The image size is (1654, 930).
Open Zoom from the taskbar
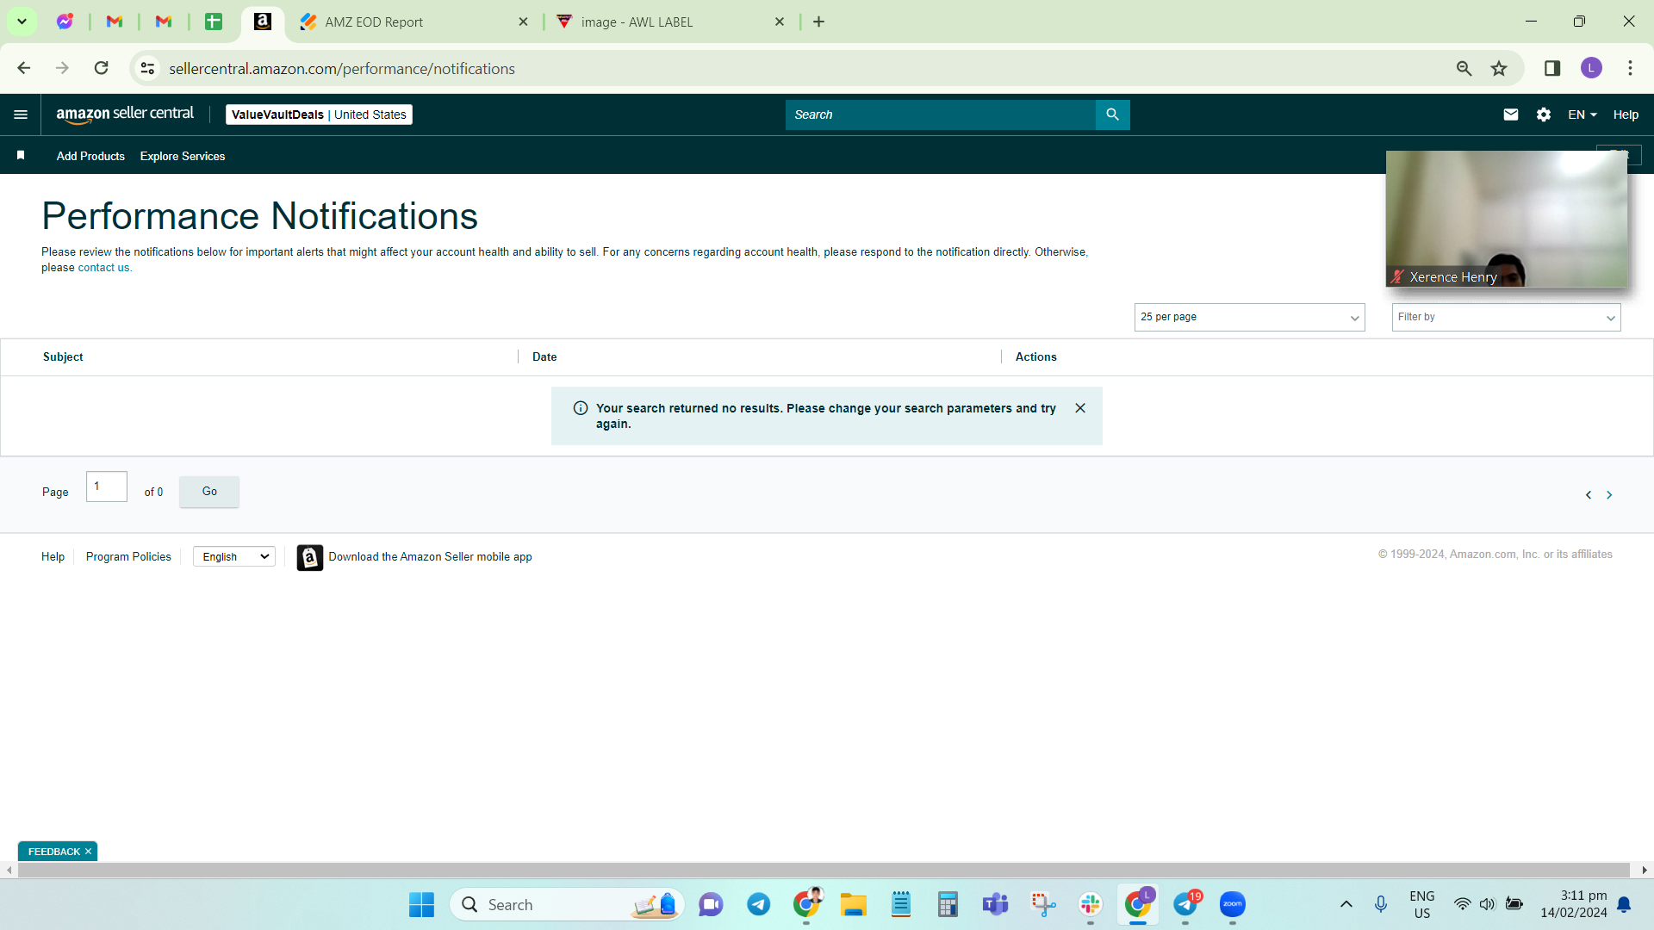coord(1233,905)
